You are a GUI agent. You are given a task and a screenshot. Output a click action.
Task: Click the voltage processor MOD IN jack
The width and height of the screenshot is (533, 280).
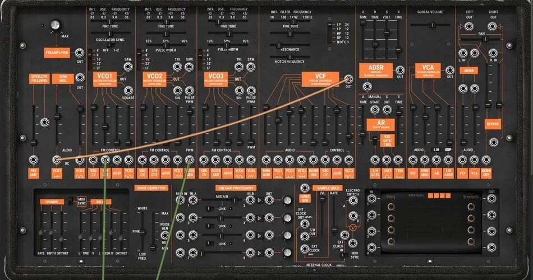(180, 200)
